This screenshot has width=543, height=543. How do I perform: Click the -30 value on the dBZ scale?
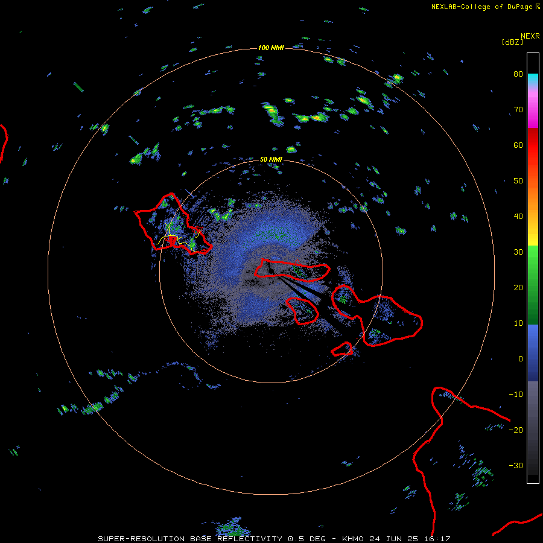point(516,465)
